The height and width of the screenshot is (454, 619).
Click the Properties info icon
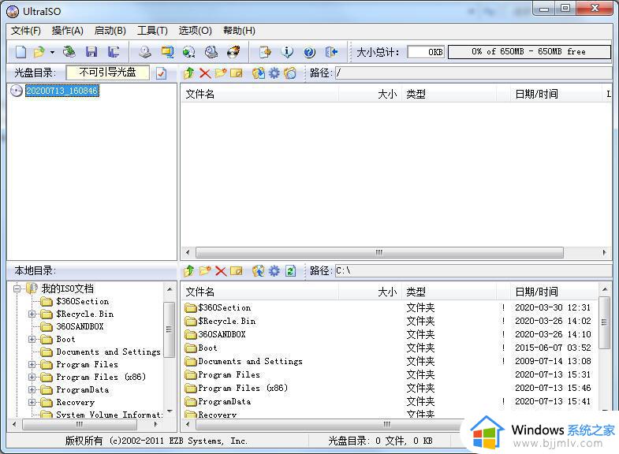287,52
